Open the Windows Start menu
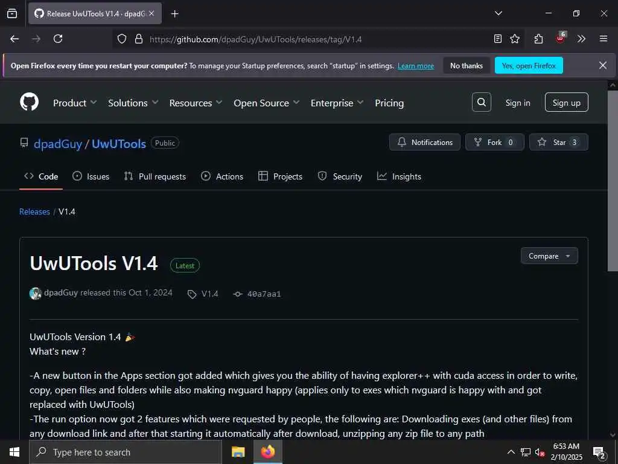 pos(14,452)
